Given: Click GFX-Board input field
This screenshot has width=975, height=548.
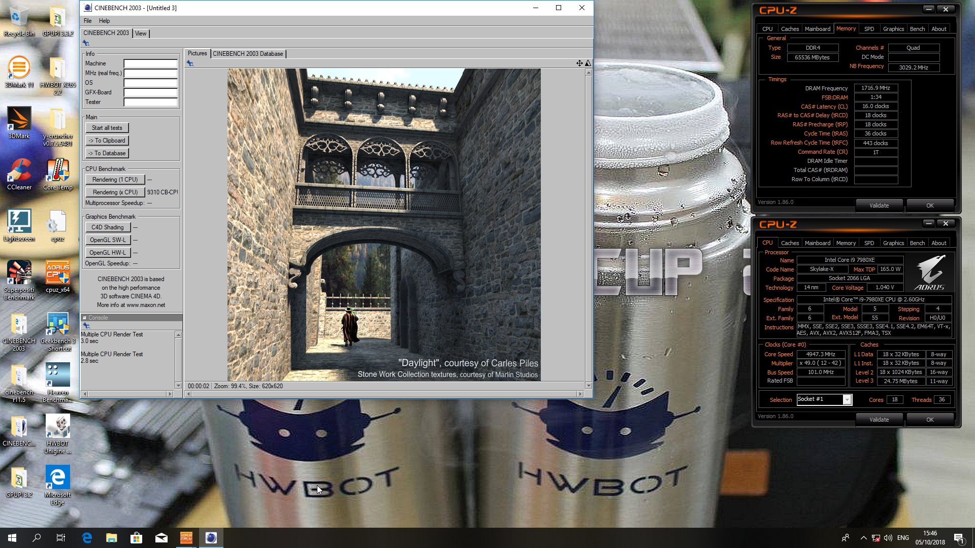Looking at the screenshot, I should 151,92.
